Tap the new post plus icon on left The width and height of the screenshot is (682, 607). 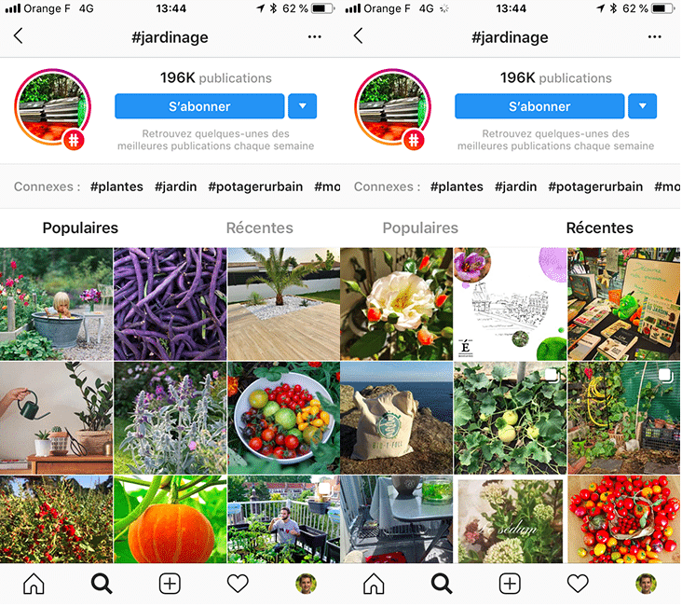[x=170, y=584]
